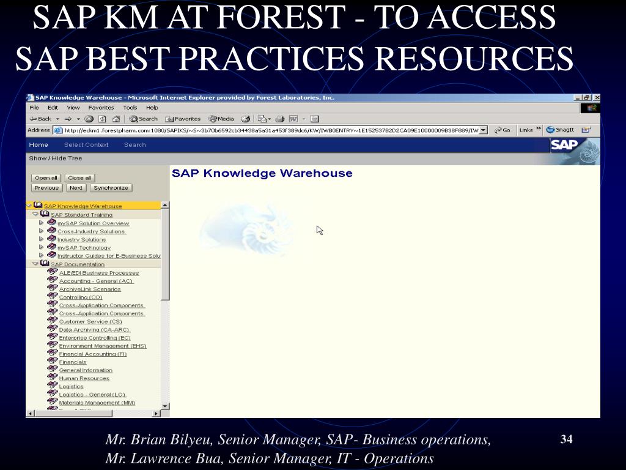This screenshot has height=470, width=626.
Task: Go to Home in the SAP navigation bar
Action: (39, 144)
